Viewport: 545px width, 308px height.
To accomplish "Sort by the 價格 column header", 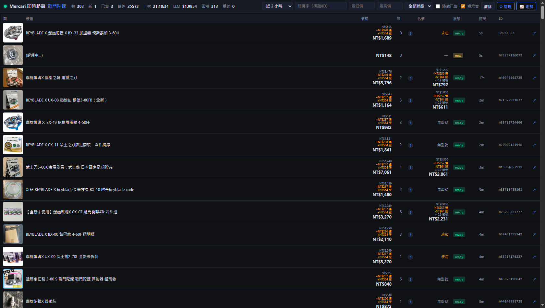I will [x=365, y=19].
